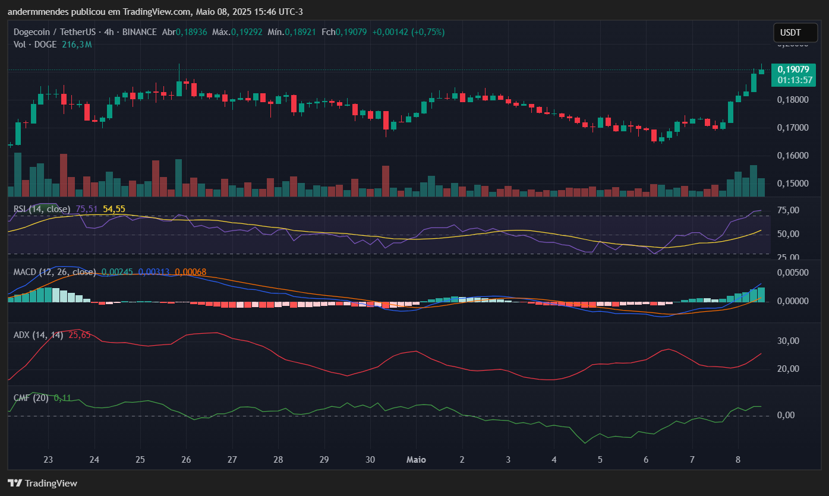Select the RSI (14, close) indicator label
The width and height of the screenshot is (829, 496).
[42, 209]
